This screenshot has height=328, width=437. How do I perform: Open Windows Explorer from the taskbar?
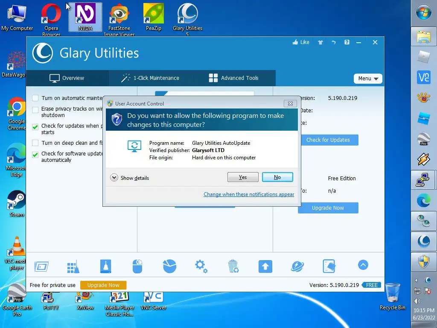tap(424, 37)
